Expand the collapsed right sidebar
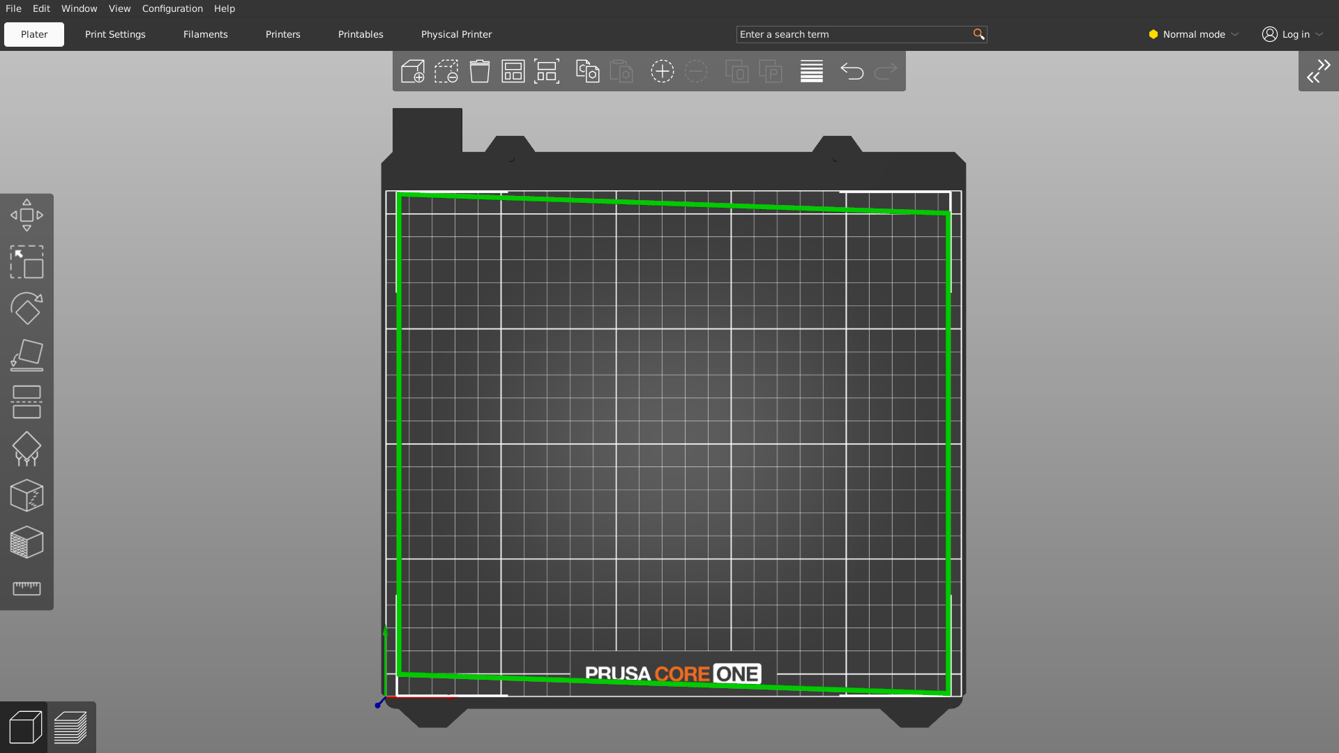The width and height of the screenshot is (1339, 753). (1318, 71)
